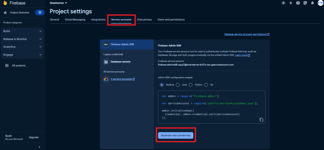This screenshot has height=150, width=324.
Task: Expand the Release & Monitor category
Action: point(22,39)
